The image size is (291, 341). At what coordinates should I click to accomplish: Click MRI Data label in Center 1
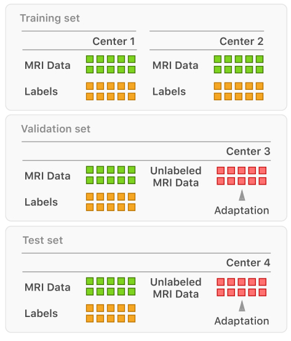click(x=47, y=65)
